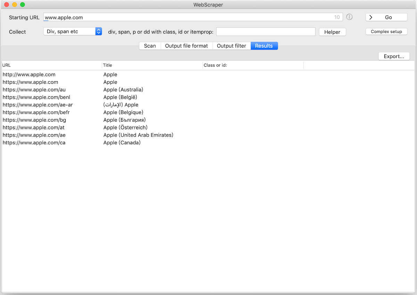
Task: Click the title Apple (België)
Action: (120, 97)
